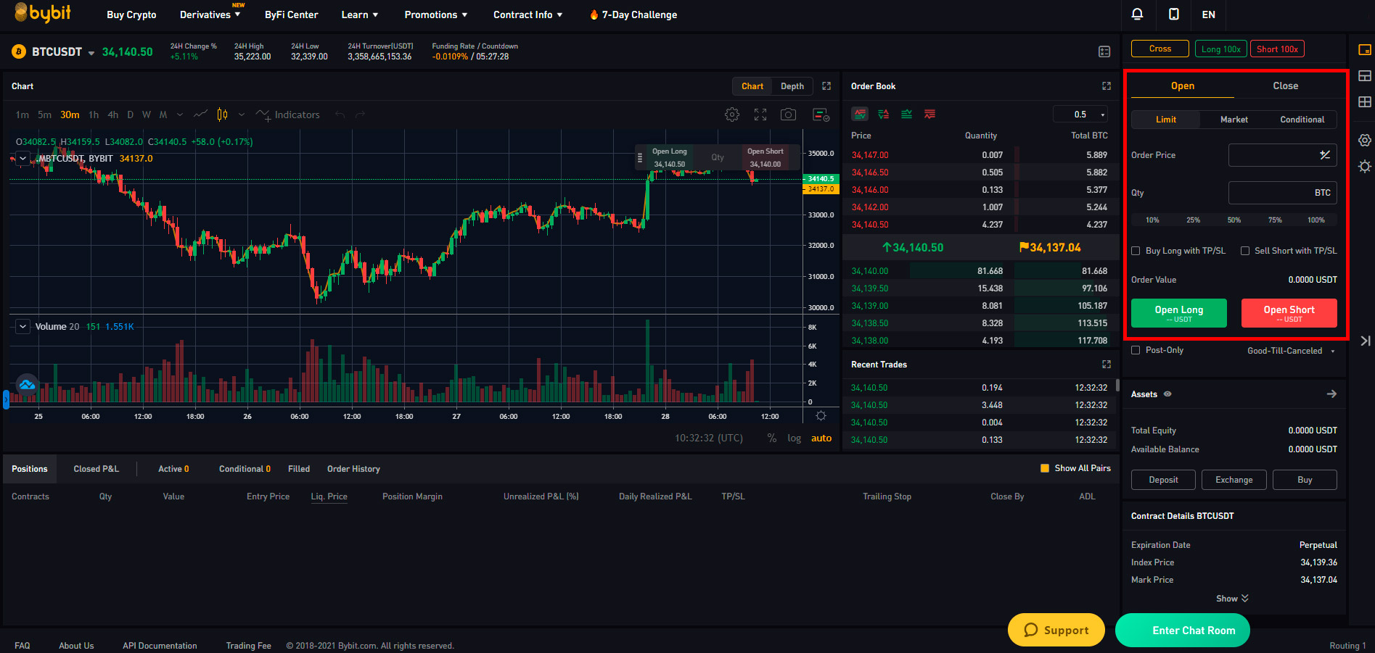Screen dimensions: 1375x653
Task: Expand the Recent Trades panel
Action: point(1107,365)
